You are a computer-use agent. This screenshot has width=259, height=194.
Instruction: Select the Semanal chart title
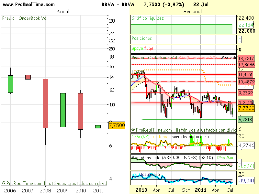coord(192,12)
